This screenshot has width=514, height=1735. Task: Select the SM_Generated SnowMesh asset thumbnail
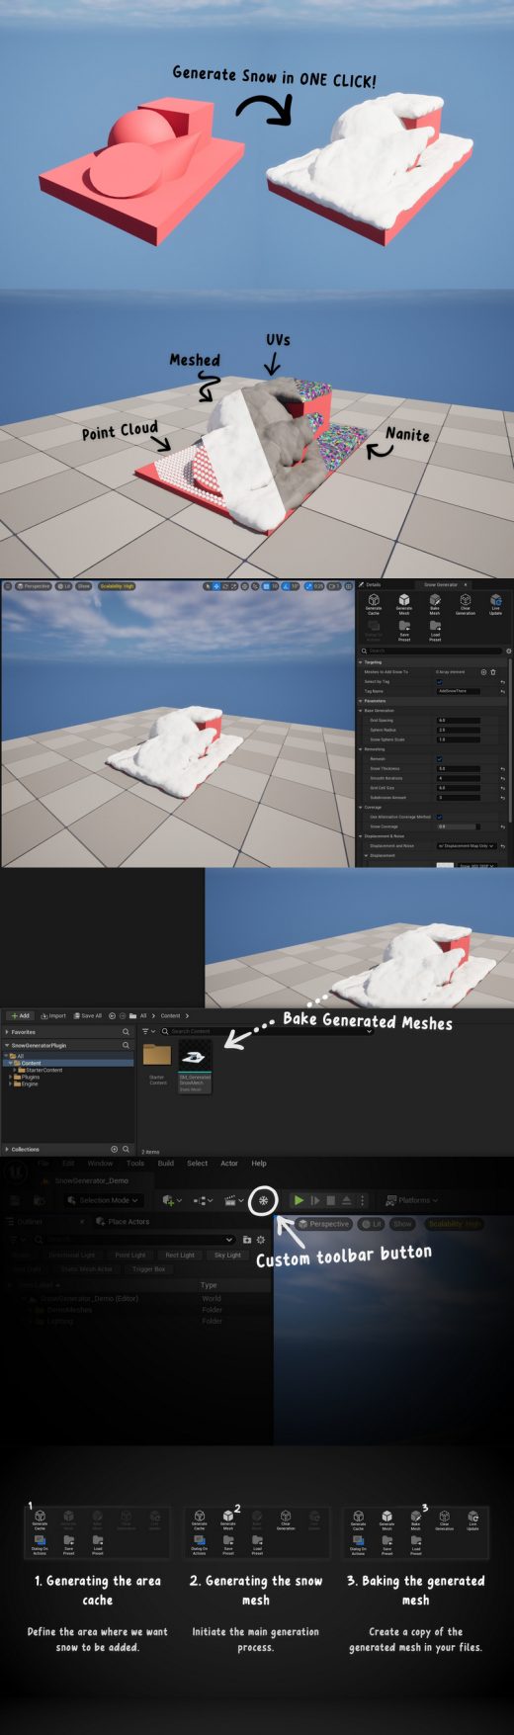pos(195,1066)
